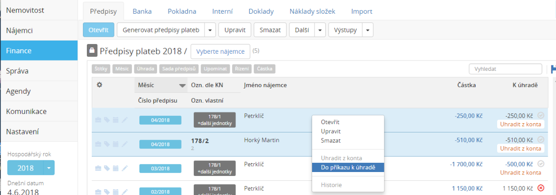Click the blue Otevřít toolbar button
The height and width of the screenshot is (195, 556).
pos(99,30)
